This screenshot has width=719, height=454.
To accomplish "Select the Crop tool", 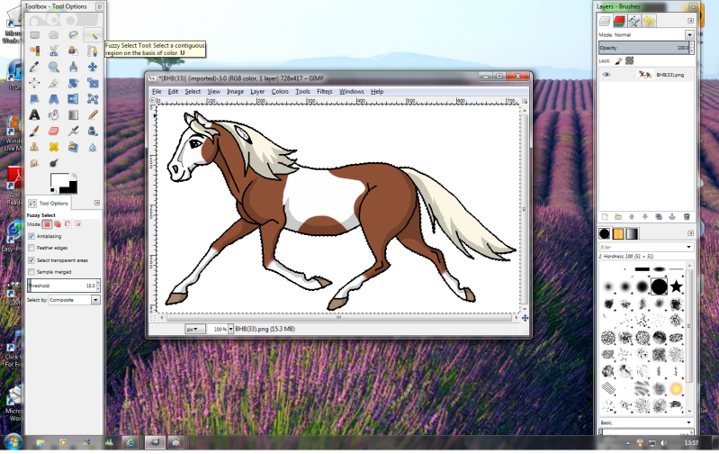I will click(x=54, y=83).
